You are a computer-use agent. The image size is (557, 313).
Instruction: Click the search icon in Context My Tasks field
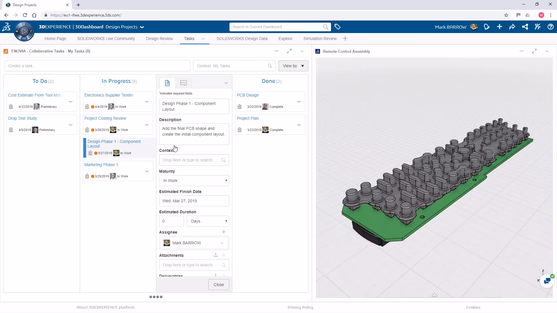[270, 66]
